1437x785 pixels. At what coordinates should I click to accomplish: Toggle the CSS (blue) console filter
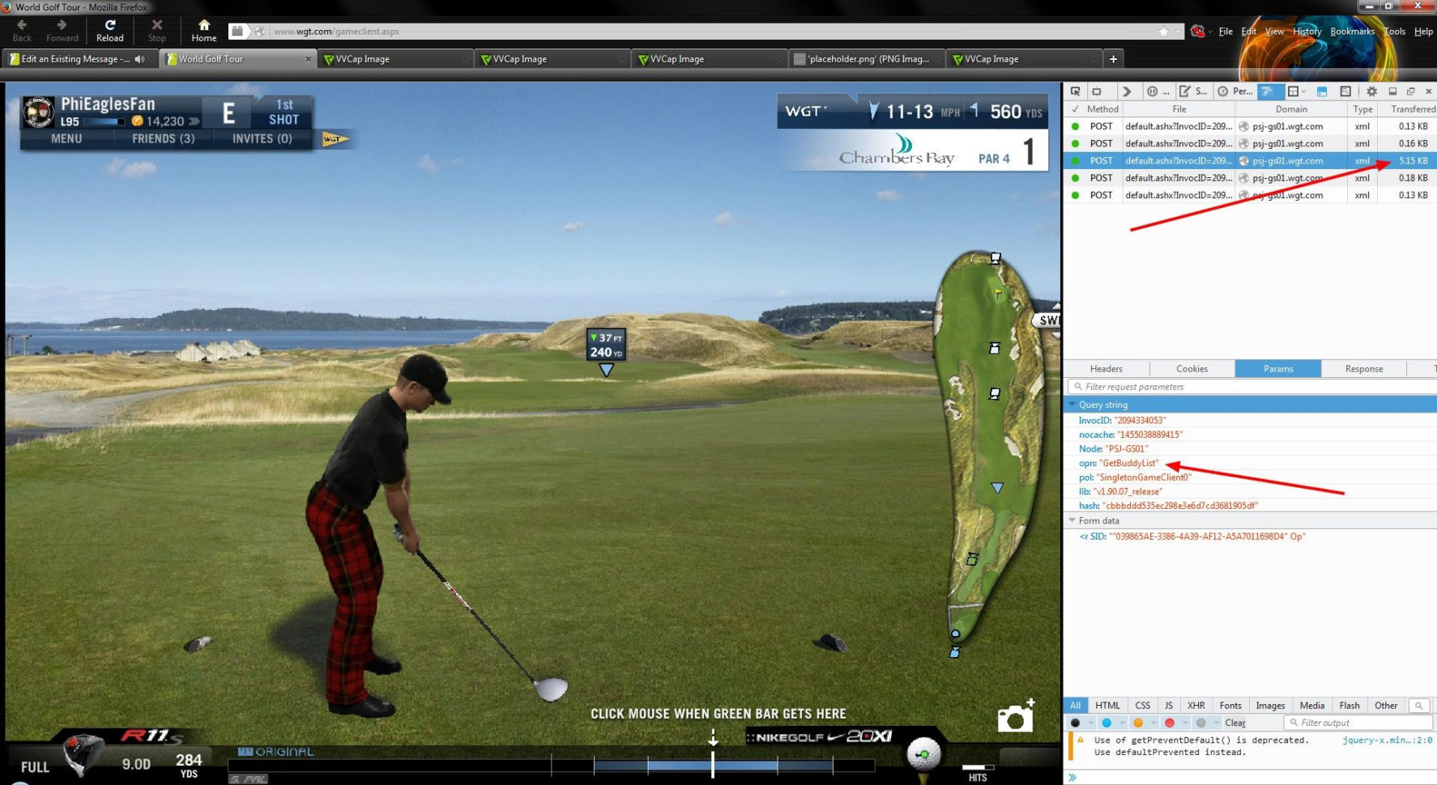tap(1107, 723)
